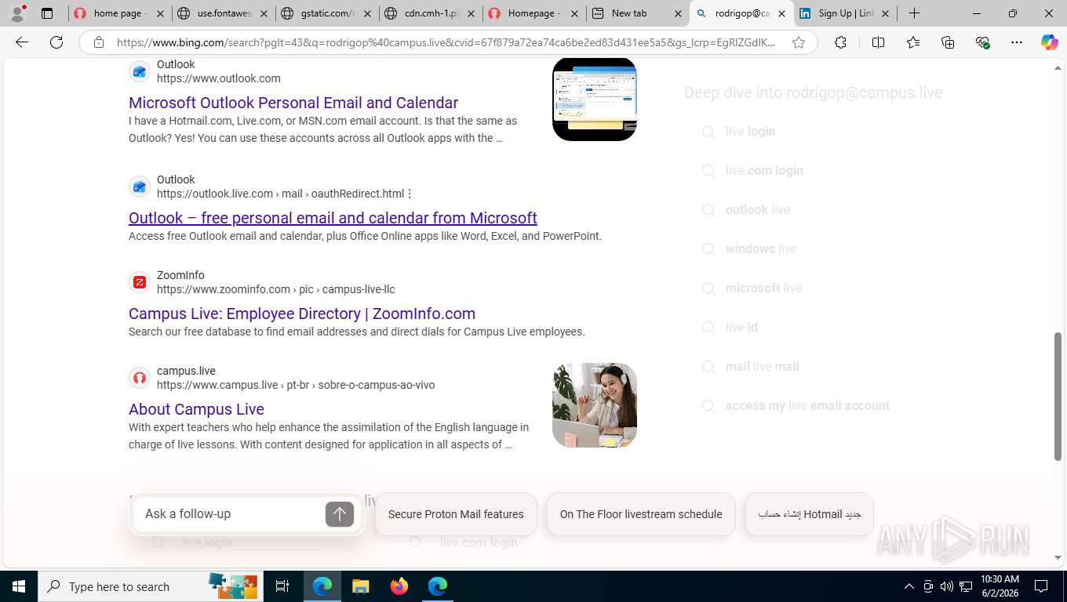Click the https://www.outlook.com URL text
1067x602 pixels.
click(218, 78)
